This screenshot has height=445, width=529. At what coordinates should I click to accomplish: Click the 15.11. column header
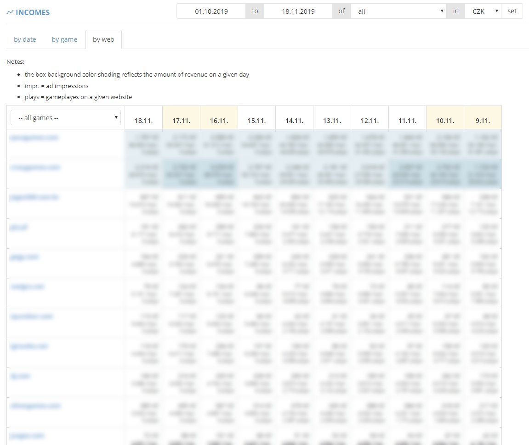257,118
